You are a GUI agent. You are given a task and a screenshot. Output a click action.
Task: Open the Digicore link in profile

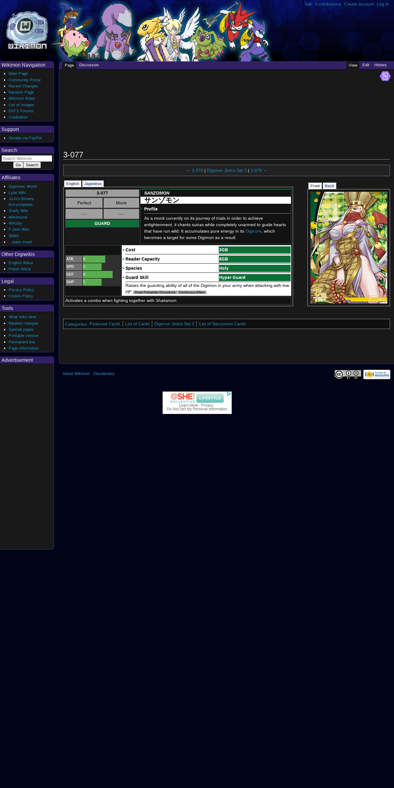coord(253,231)
